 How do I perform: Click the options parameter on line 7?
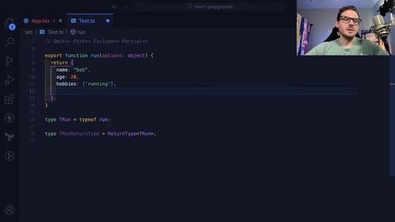click(x=112, y=55)
